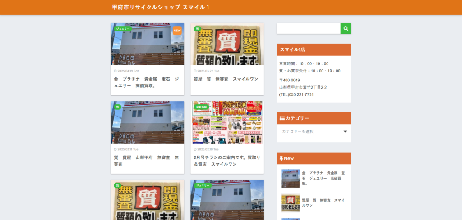The height and width of the screenshot is (220, 462).
Task: Click the ジュエリー tag on the top-left post
Action: tap(123, 29)
